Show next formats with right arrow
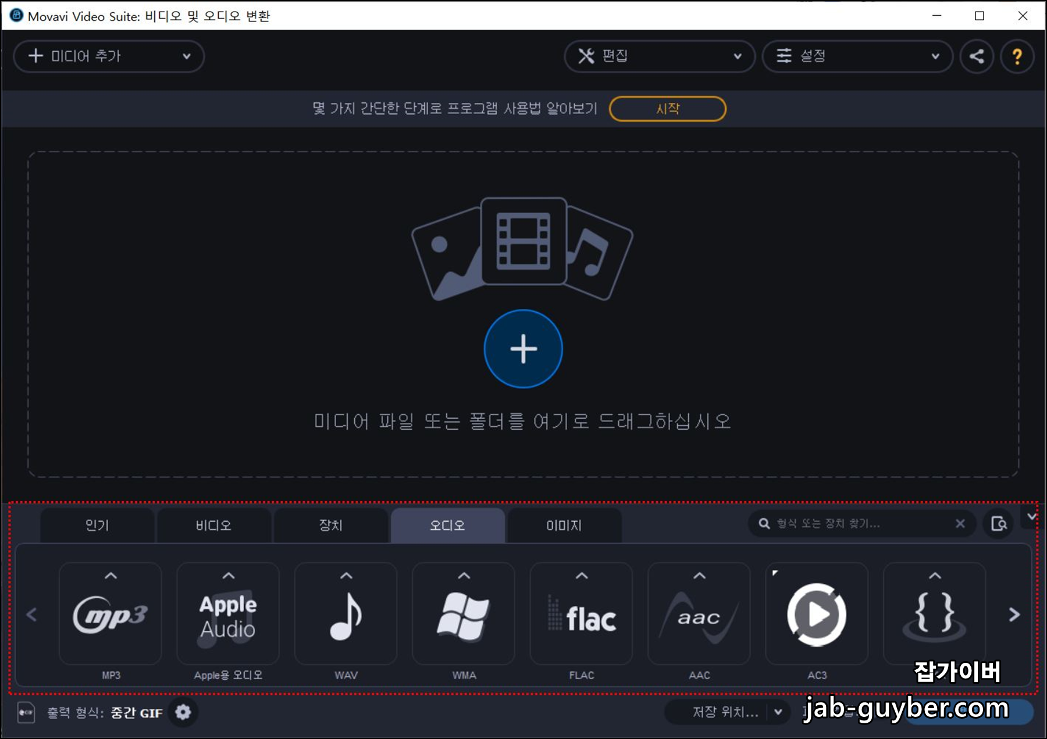 coord(1014,615)
